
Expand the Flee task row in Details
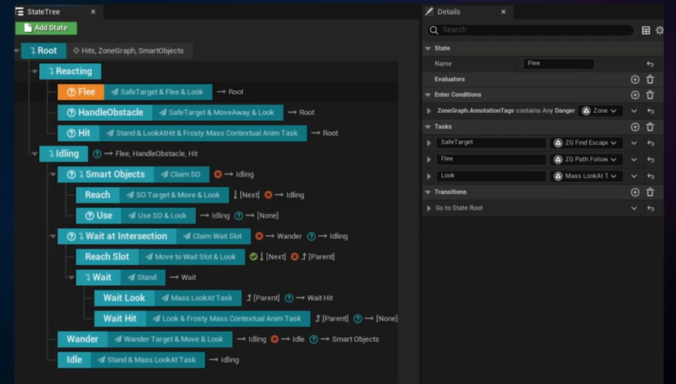coord(429,160)
